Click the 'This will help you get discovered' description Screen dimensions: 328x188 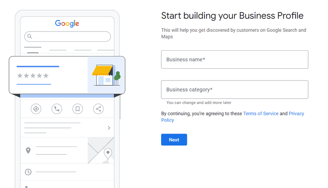point(233,34)
